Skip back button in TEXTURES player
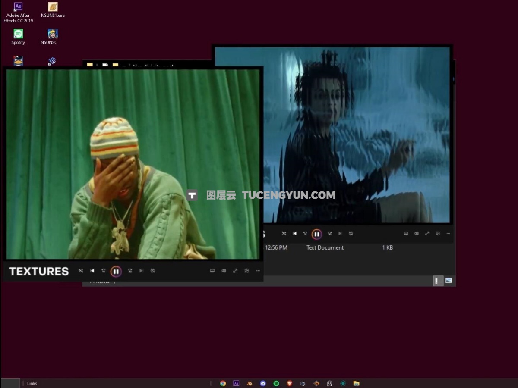Image resolution: width=518 pixels, height=388 pixels. [x=104, y=271]
